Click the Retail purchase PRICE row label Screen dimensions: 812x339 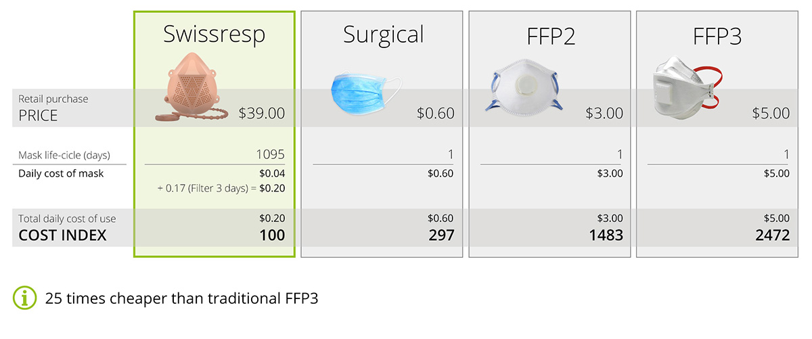coord(53,108)
